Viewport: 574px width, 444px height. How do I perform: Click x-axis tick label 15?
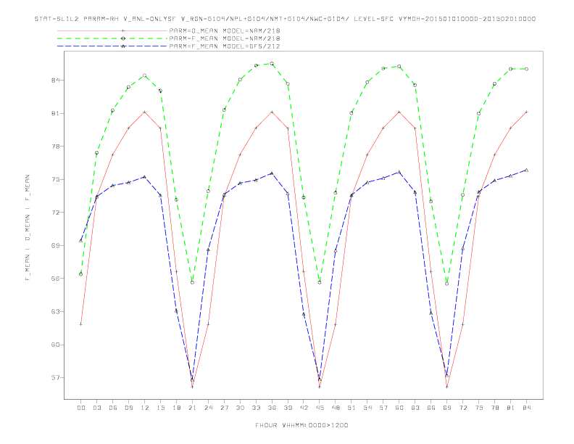[160, 408]
